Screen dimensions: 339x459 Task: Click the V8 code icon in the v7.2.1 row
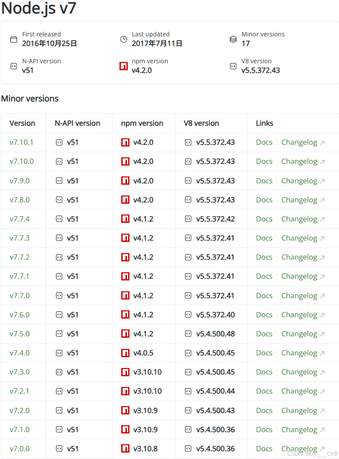pyautogui.click(x=188, y=391)
